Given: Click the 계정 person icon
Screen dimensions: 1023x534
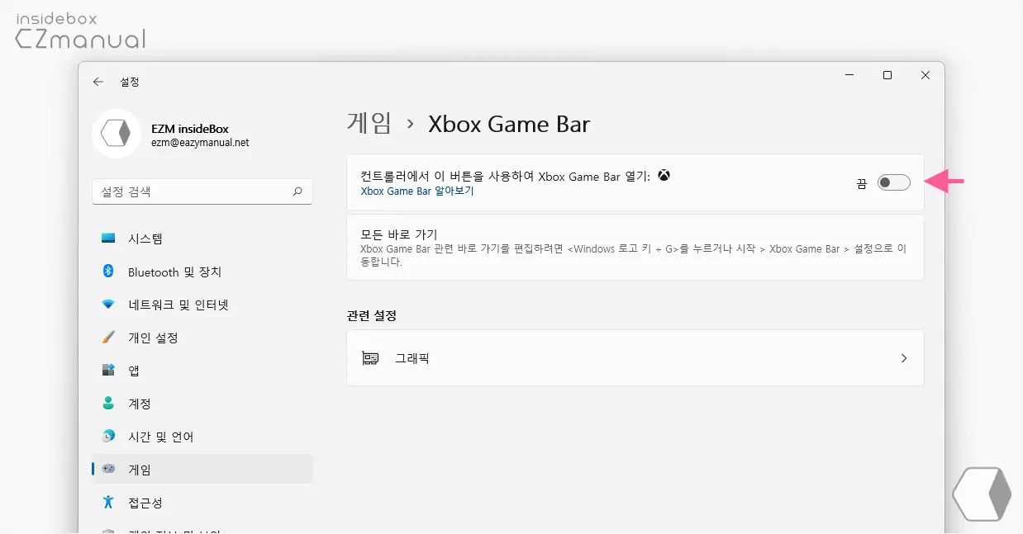Looking at the screenshot, I should pos(108,404).
